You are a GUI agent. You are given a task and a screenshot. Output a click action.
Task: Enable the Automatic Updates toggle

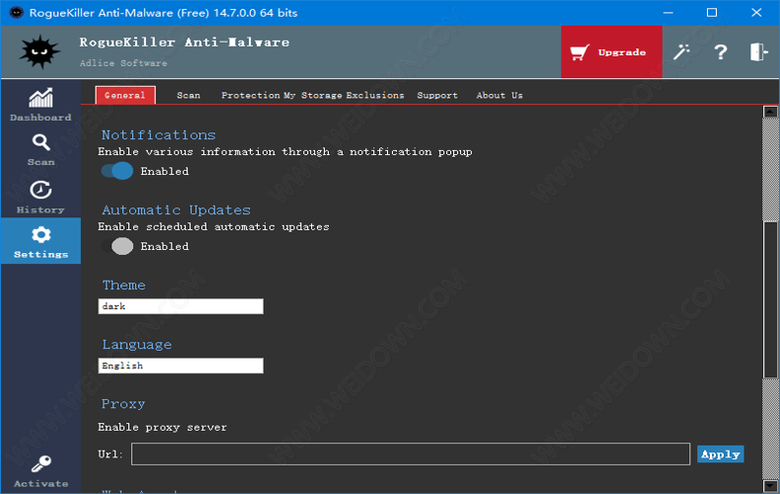click(117, 246)
